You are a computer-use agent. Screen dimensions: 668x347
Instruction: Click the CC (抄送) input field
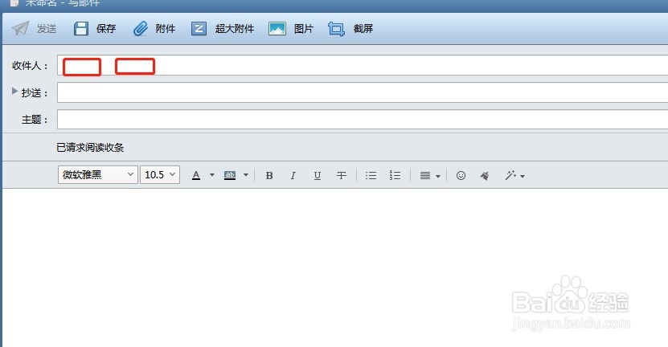coord(363,92)
